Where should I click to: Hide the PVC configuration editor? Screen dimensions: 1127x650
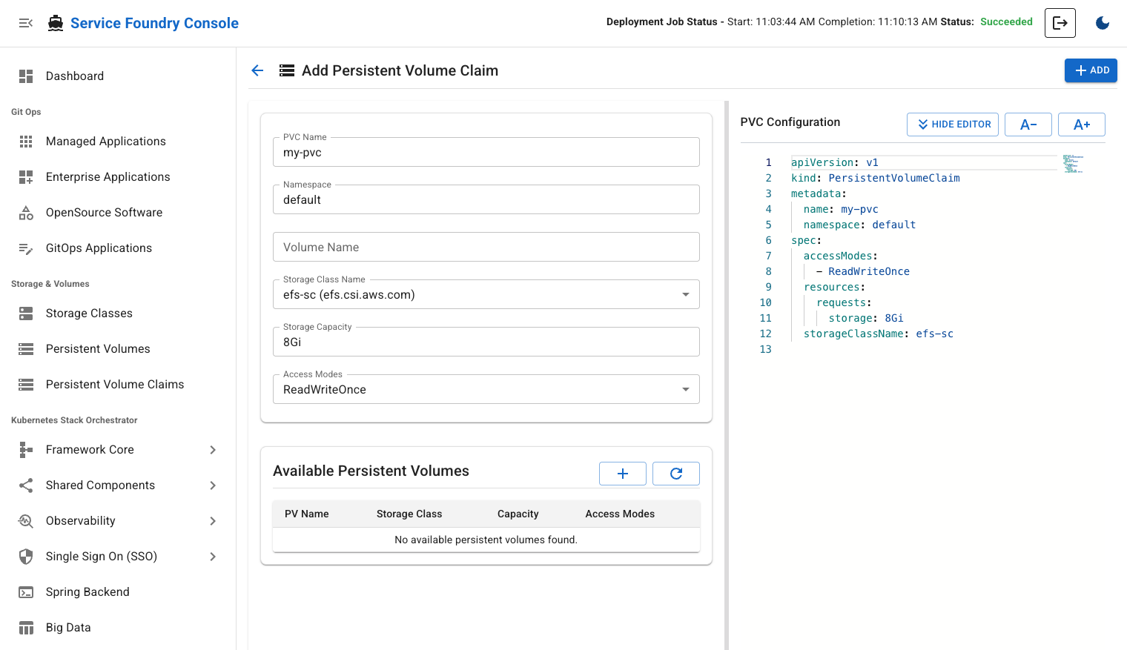coord(952,124)
